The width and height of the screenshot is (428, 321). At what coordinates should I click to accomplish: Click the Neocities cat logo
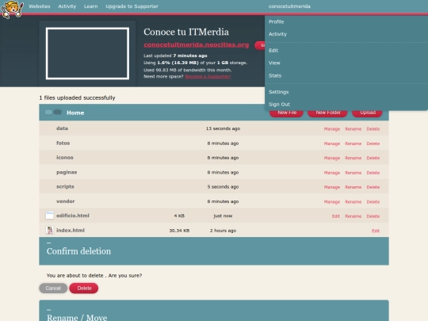coord(12,9)
